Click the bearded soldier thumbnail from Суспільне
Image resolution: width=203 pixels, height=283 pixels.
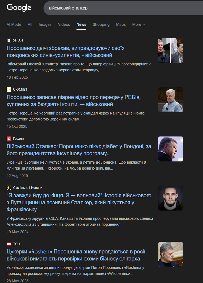point(171,198)
